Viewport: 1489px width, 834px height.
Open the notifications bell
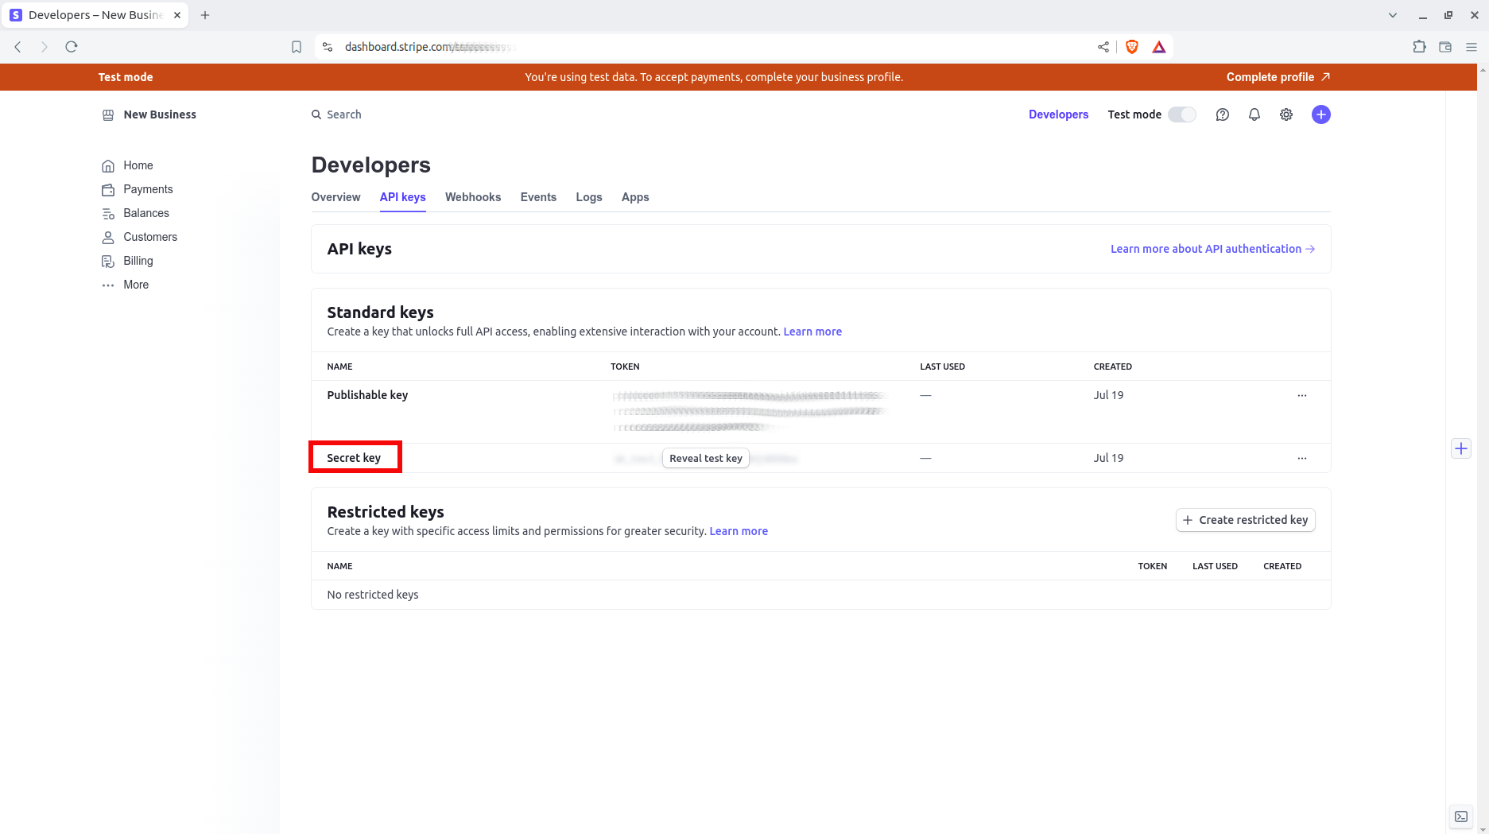[x=1254, y=114]
